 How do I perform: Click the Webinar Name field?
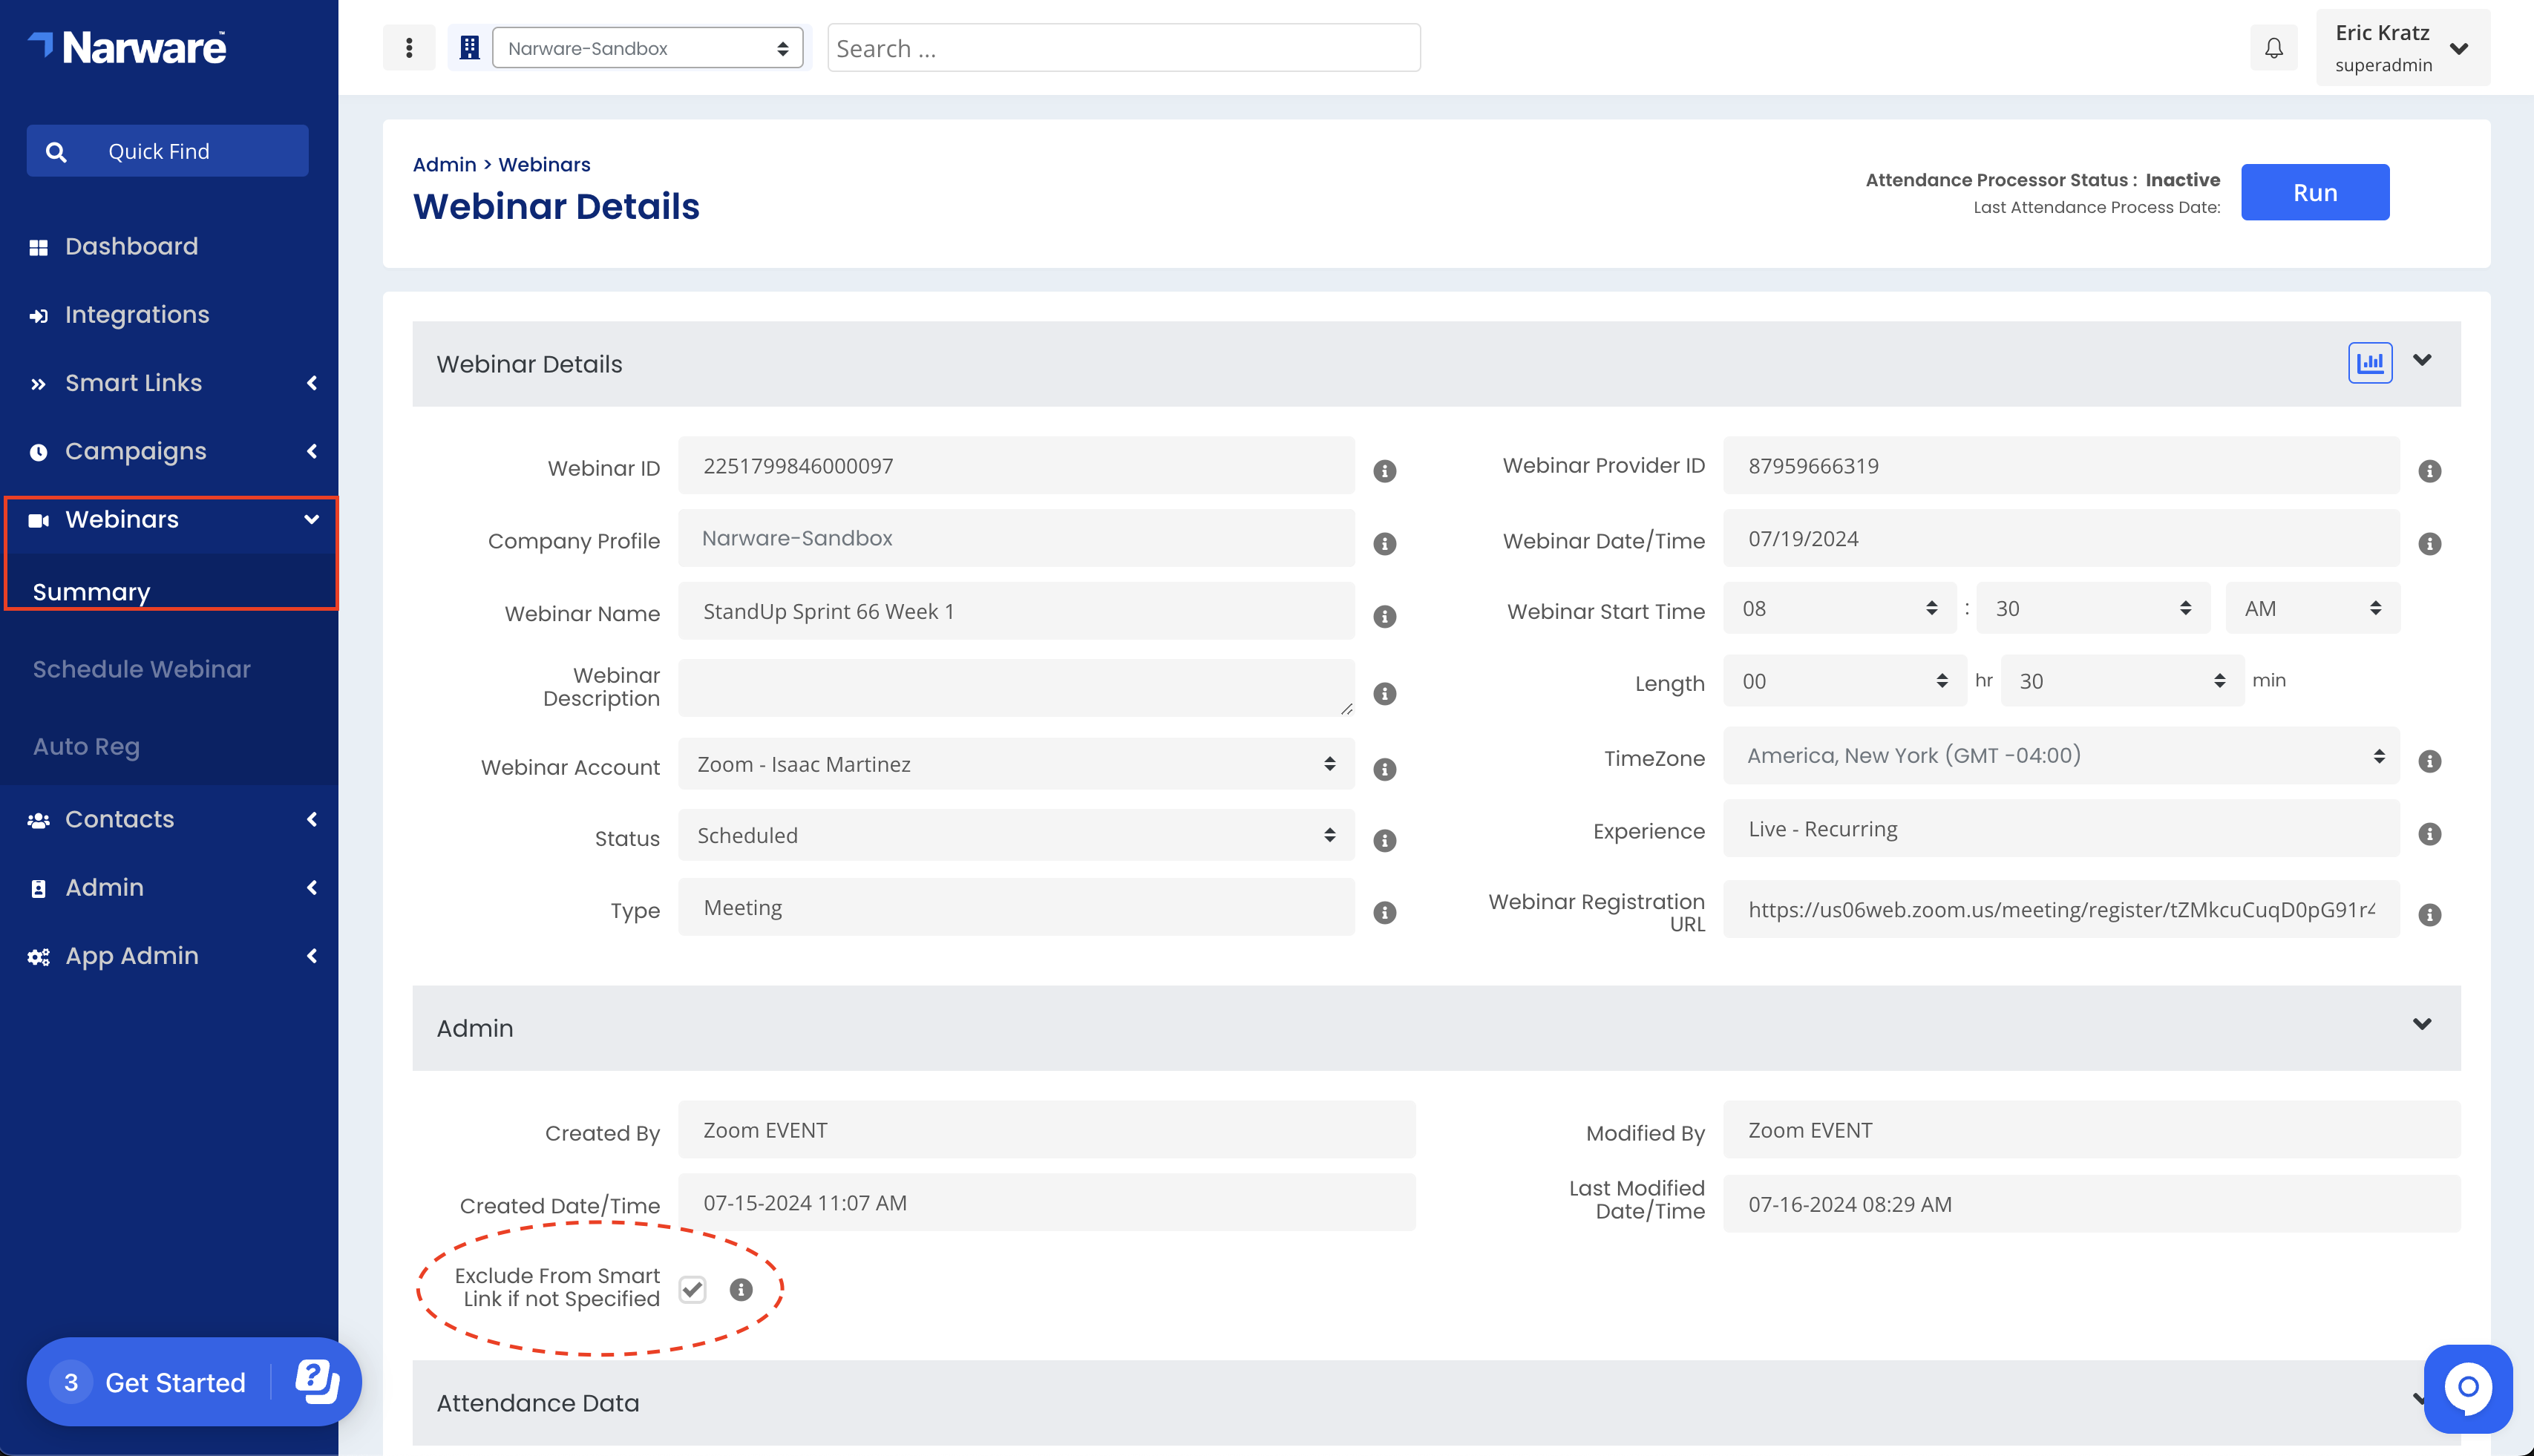tap(1015, 611)
